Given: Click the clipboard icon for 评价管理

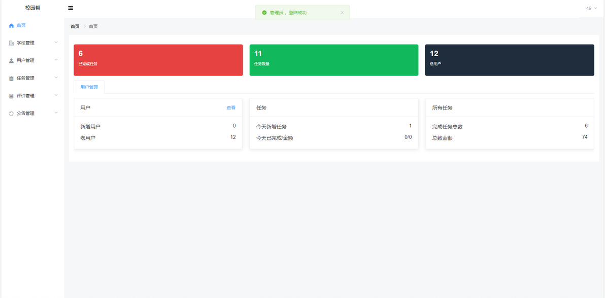Looking at the screenshot, I should pos(11,96).
